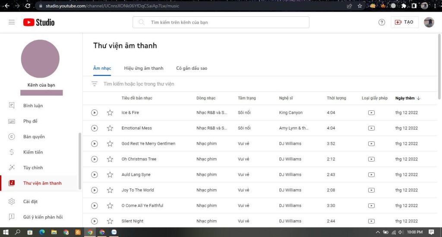Open the Windows Start menu
This screenshot has height=237, width=442.
(6, 232)
